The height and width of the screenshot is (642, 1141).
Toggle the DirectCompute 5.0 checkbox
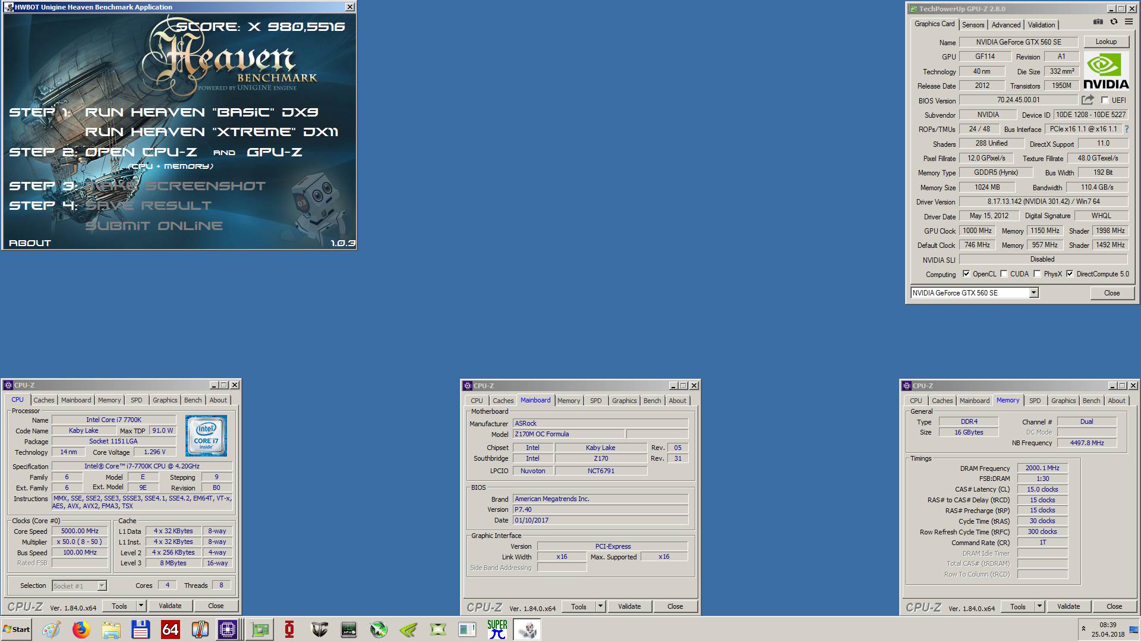coord(1070,274)
